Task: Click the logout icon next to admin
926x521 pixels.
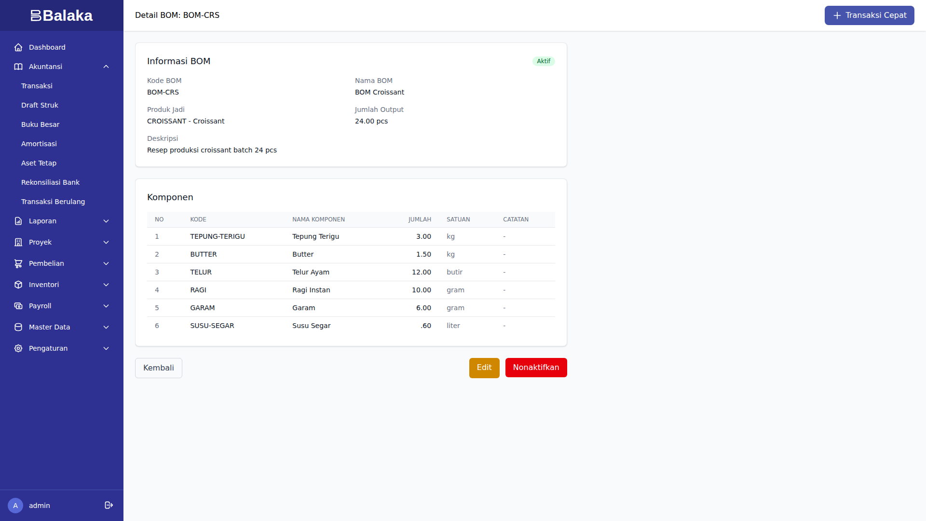Action: pos(109,505)
